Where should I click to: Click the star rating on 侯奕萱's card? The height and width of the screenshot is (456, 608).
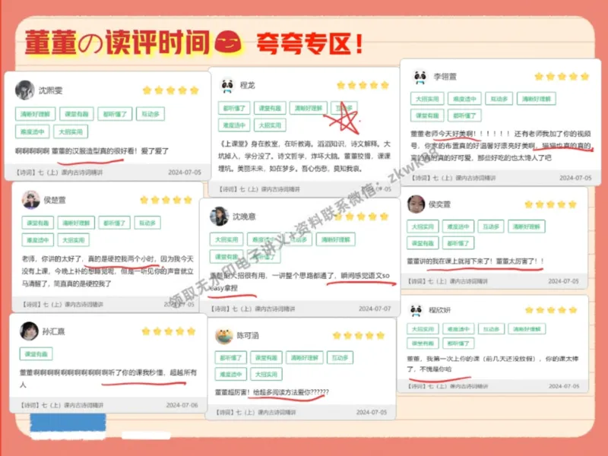[550, 204]
